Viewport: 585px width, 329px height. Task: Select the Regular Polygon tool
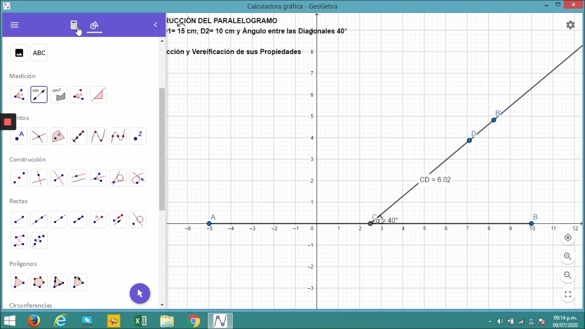39,282
